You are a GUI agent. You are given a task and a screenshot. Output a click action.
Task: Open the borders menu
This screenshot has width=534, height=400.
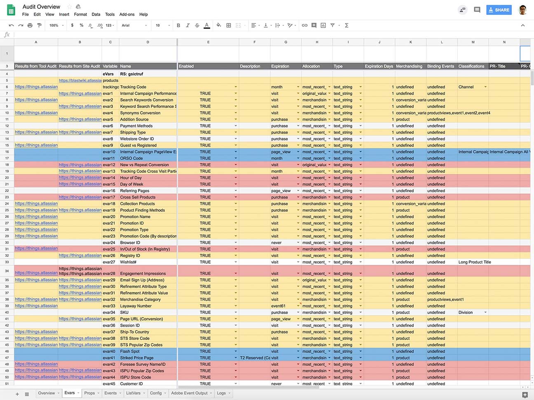(229, 26)
